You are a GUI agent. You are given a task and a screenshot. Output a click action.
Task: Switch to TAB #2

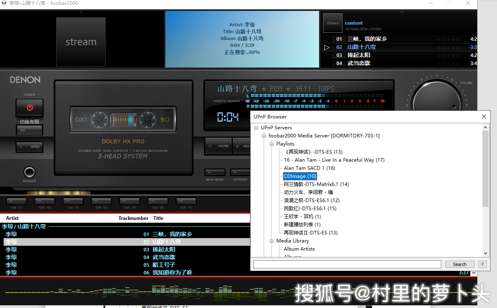coord(45,201)
